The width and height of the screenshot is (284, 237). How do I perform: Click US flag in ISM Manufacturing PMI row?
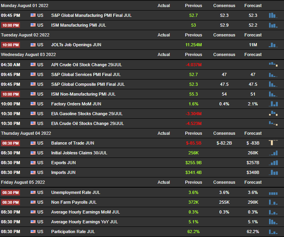tap(33, 25)
